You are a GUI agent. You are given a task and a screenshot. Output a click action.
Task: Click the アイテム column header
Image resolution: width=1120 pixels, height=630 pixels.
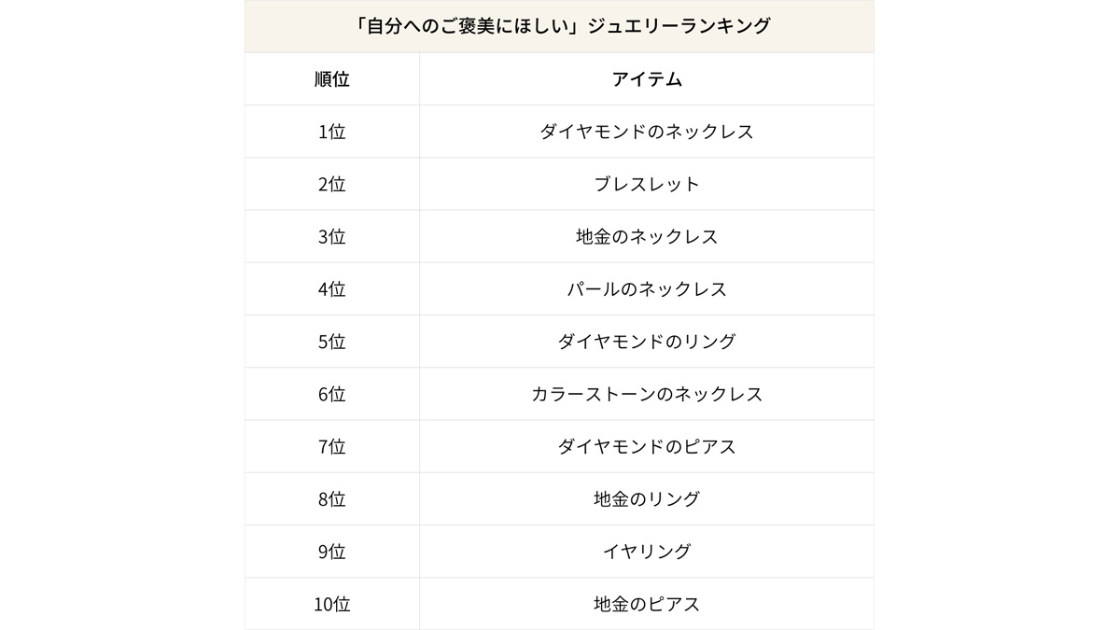(646, 79)
